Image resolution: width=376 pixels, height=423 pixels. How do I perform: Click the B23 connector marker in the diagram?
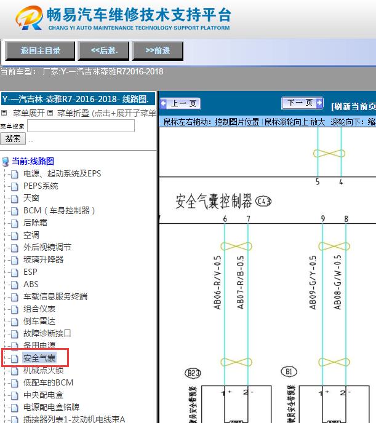tap(193, 373)
